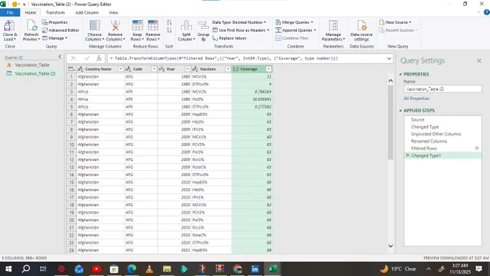Click the query Name input field
Image resolution: width=490 pixels, height=276 pixels.
click(442, 89)
